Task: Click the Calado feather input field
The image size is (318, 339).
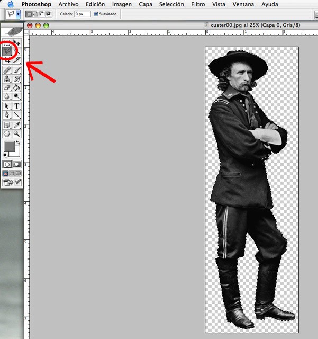Action: [82, 14]
